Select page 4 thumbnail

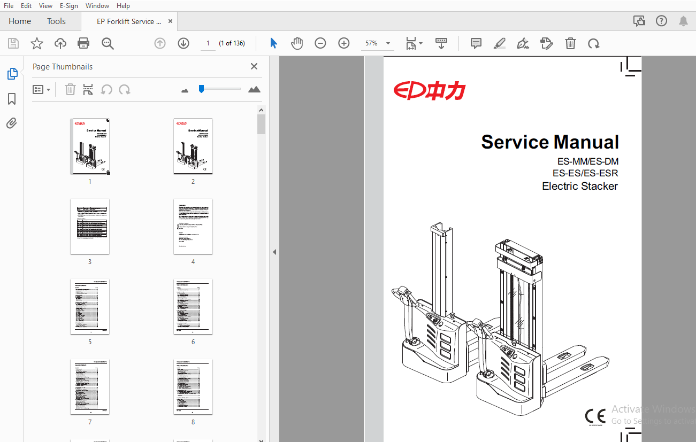193,227
